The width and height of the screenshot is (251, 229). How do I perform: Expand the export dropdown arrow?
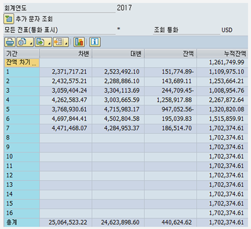pos(50,43)
